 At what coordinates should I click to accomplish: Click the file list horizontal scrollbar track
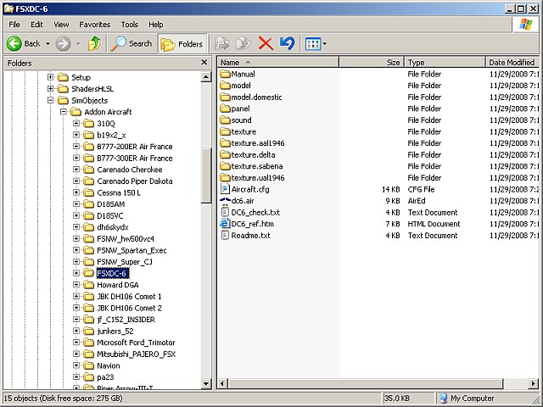click(x=515, y=383)
